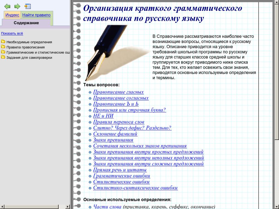This screenshot has width=279, height=209.
Task: Open the Склонение фамилий topic link
Action: pyautogui.click(x=115, y=134)
